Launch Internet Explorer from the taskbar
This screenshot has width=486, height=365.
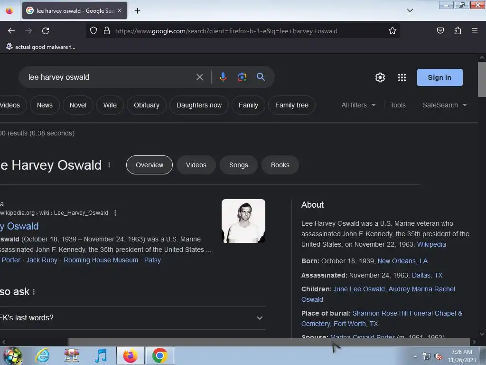pos(42,355)
